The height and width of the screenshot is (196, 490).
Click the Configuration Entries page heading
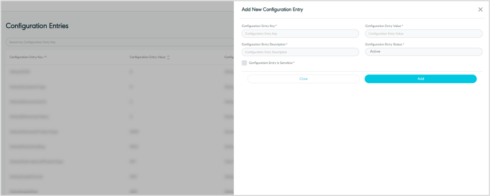coord(37,26)
